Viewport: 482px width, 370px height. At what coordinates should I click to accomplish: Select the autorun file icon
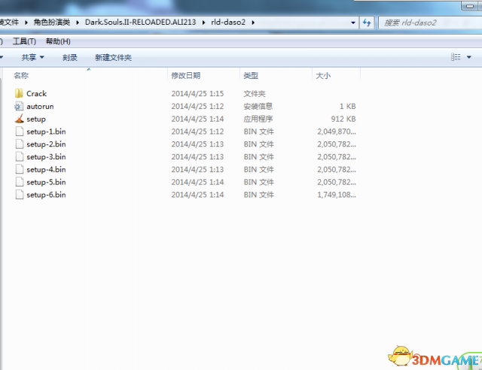(19, 106)
